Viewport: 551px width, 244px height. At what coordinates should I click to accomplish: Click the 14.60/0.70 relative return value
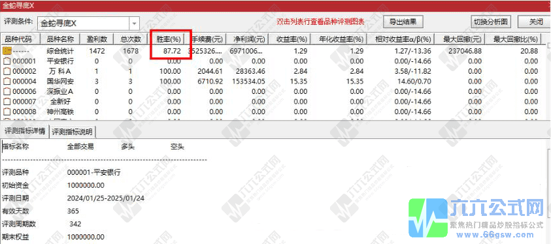tap(414, 82)
